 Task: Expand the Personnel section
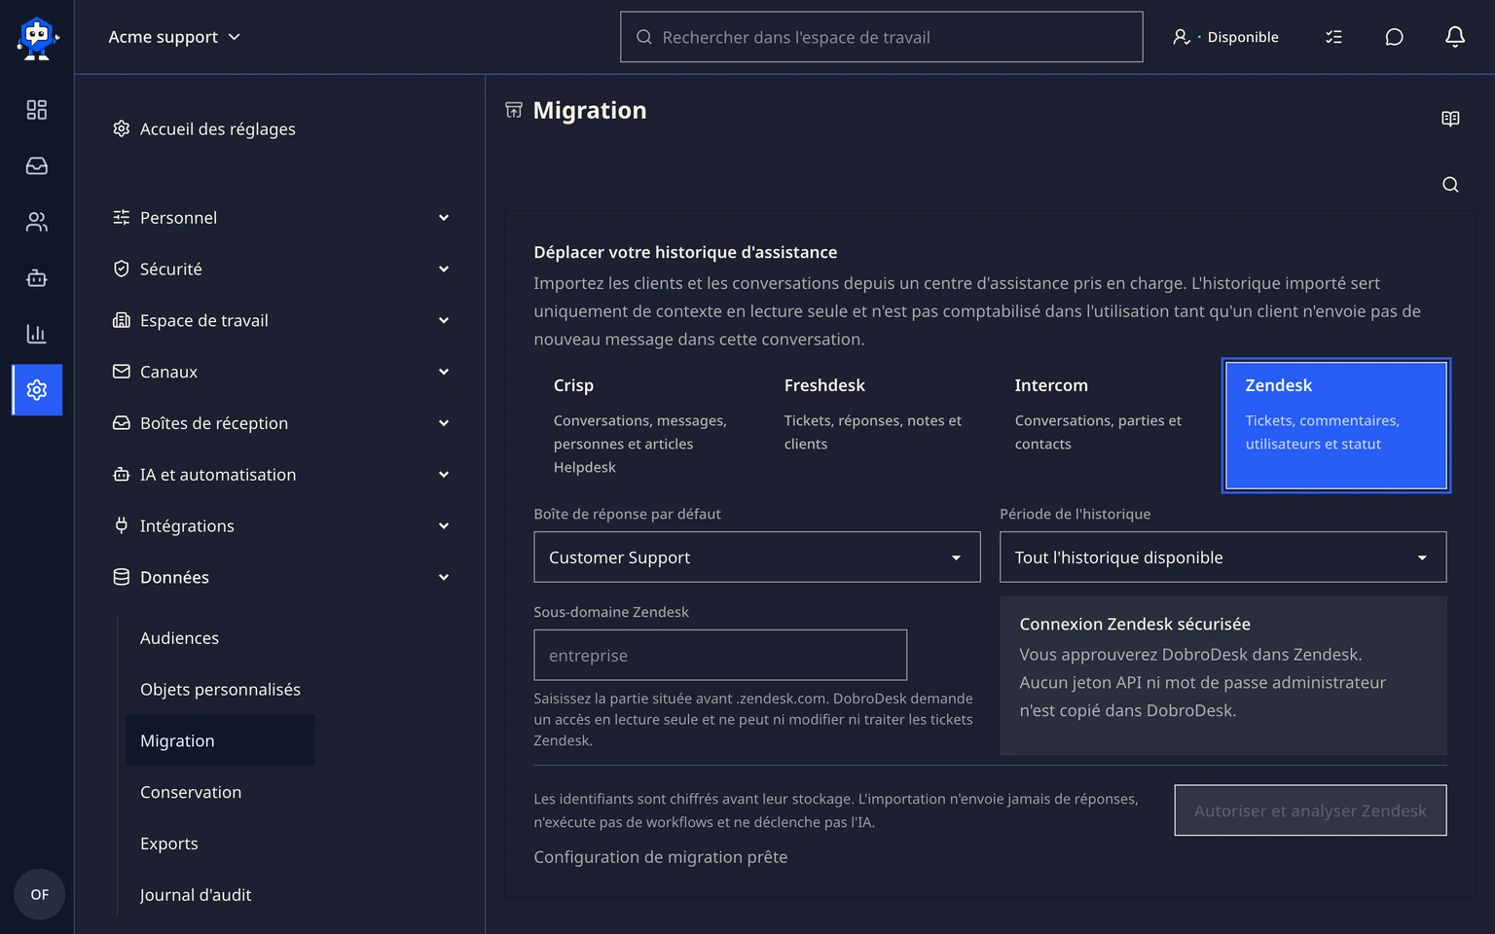[281, 218]
